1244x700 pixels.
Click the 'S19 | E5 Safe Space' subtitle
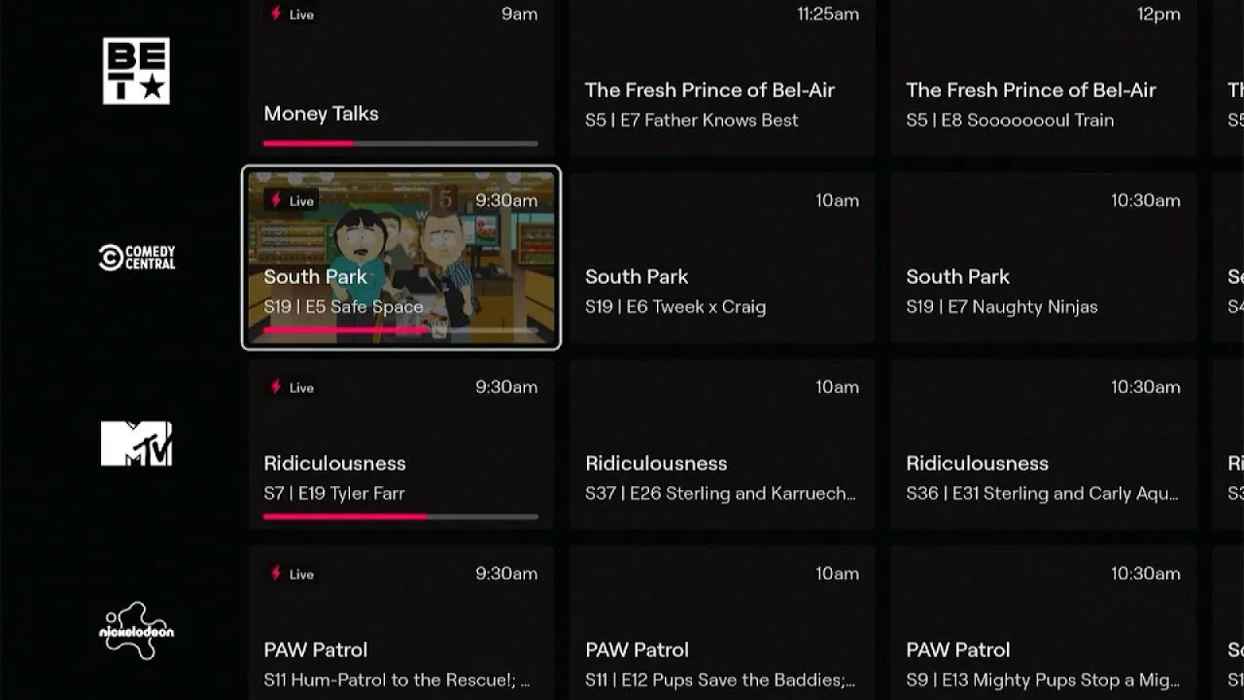coord(343,307)
